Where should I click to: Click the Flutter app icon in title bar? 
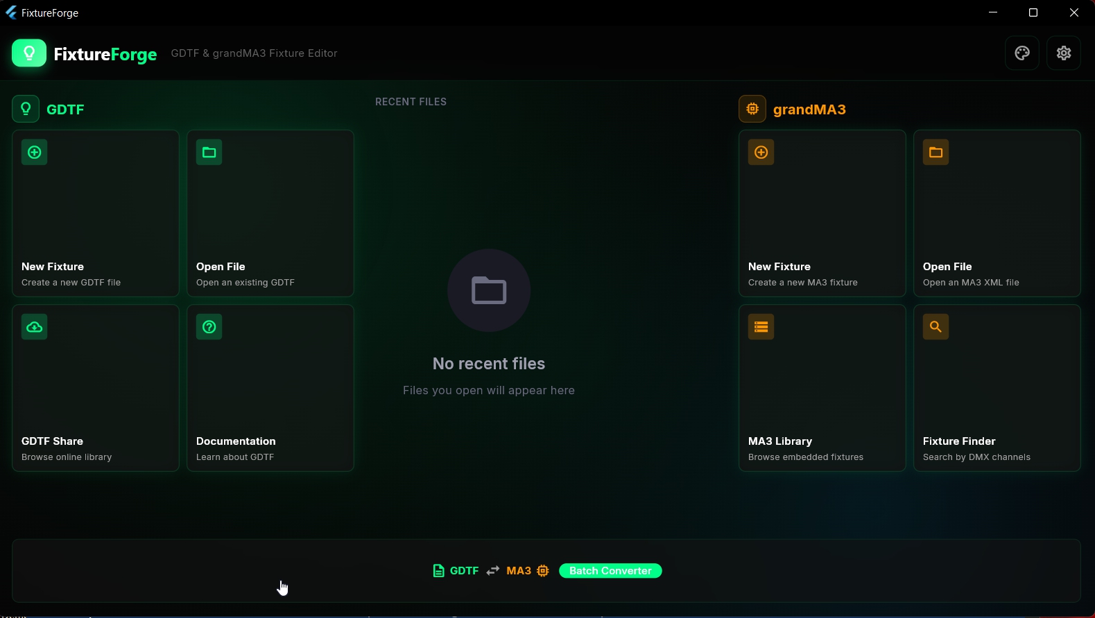pyautogui.click(x=11, y=12)
